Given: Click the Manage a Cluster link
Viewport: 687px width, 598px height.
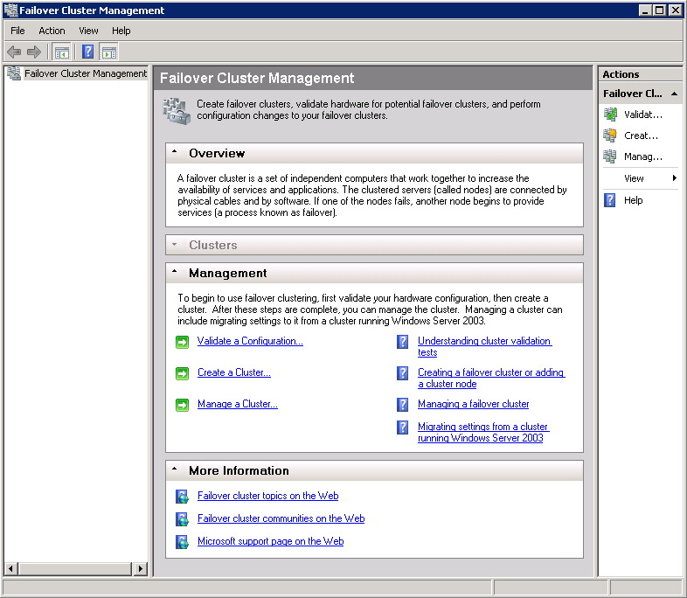Looking at the screenshot, I should pyautogui.click(x=238, y=405).
